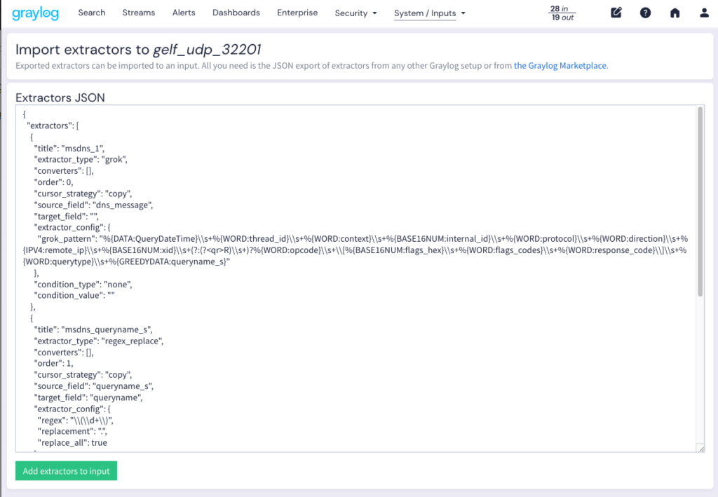Go to Dashboards
Image resolution: width=718 pixels, height=497 pixels.
coord(236,13)
